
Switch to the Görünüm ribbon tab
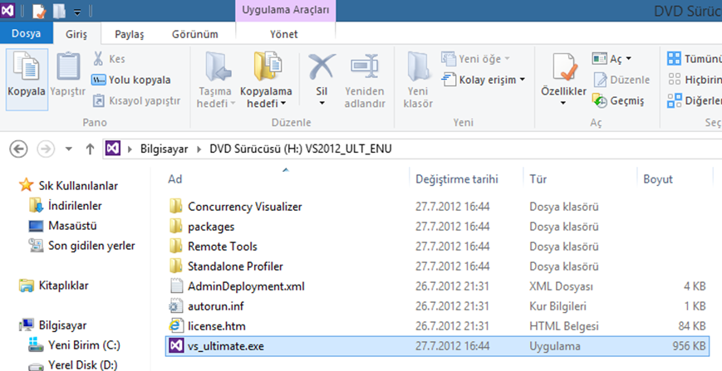click(195, 34)
